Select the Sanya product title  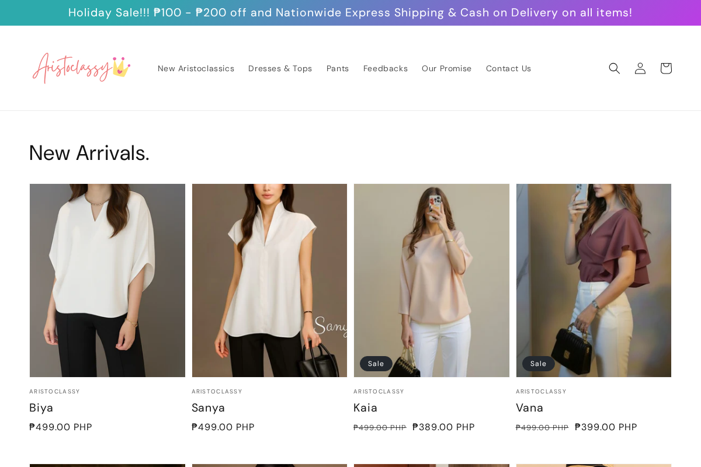tap(209, 407)
